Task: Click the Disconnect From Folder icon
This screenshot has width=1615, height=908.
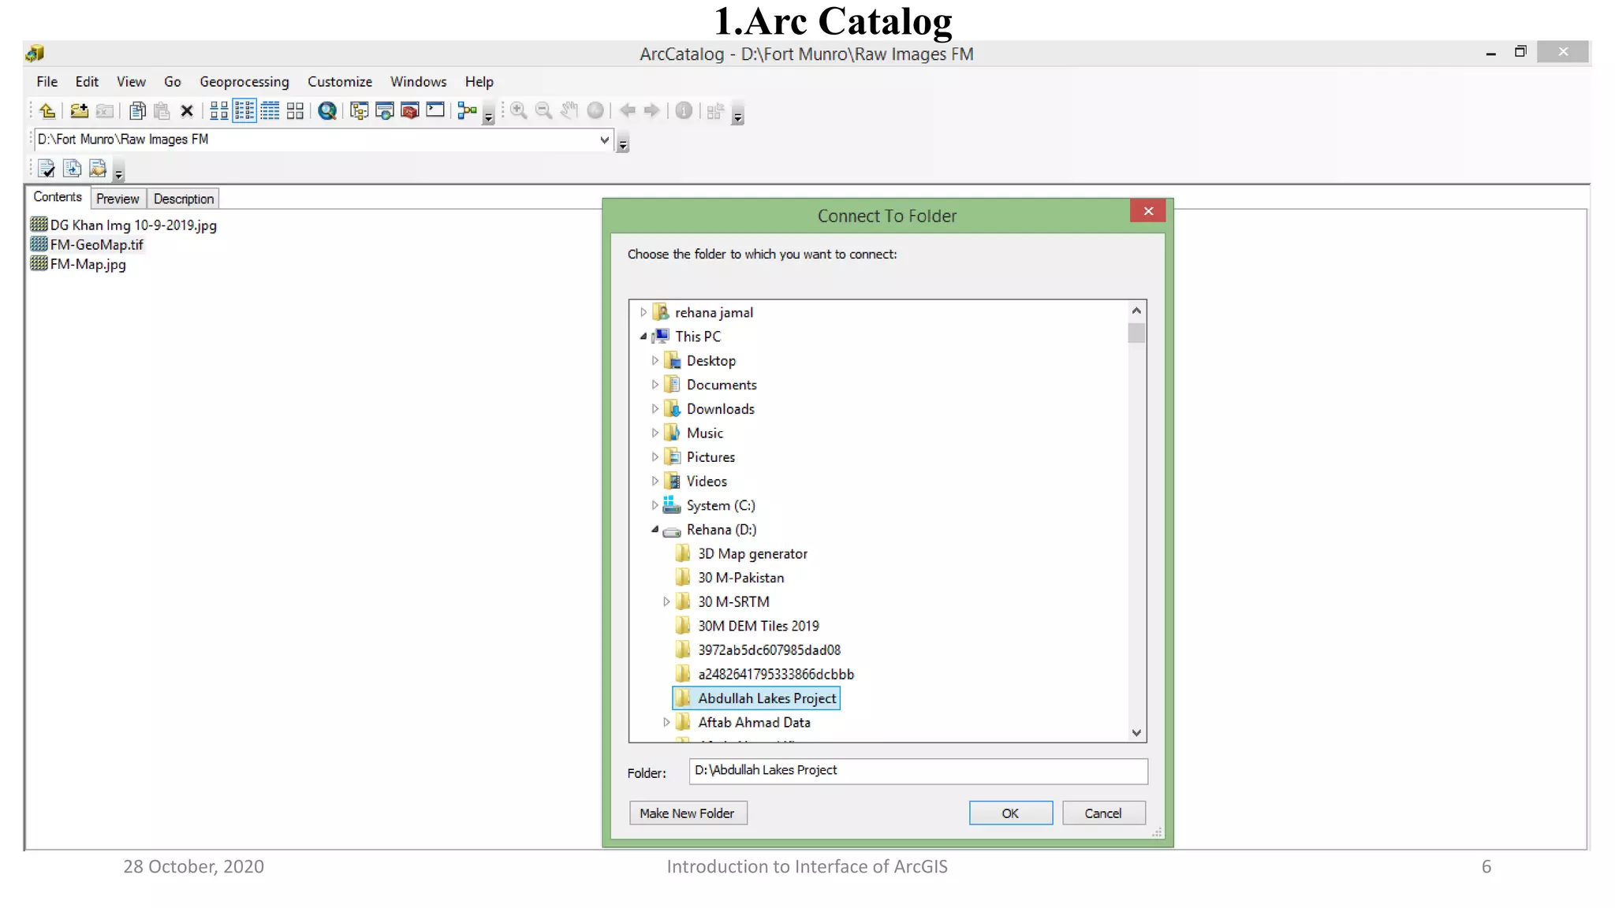Action: tap(105, 111)
